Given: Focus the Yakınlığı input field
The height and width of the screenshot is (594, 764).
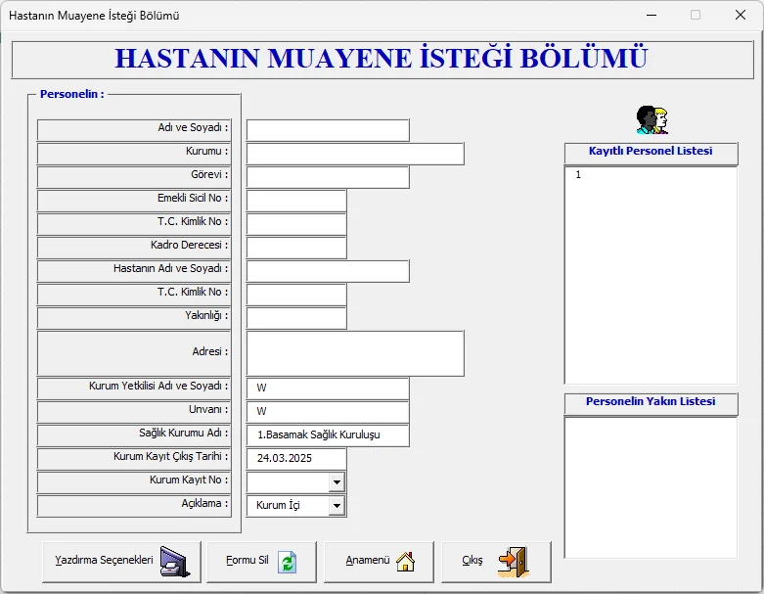Looking at the screenshot, I should [295, 318].
